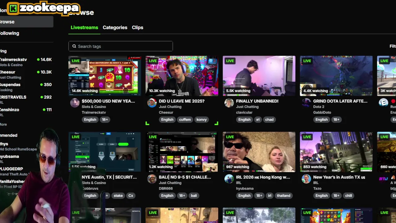Open the BALI NO 9-5 $1 CHALLENGE thumbnail
This screenshot has height=223, width=396.
pos(182,152)
